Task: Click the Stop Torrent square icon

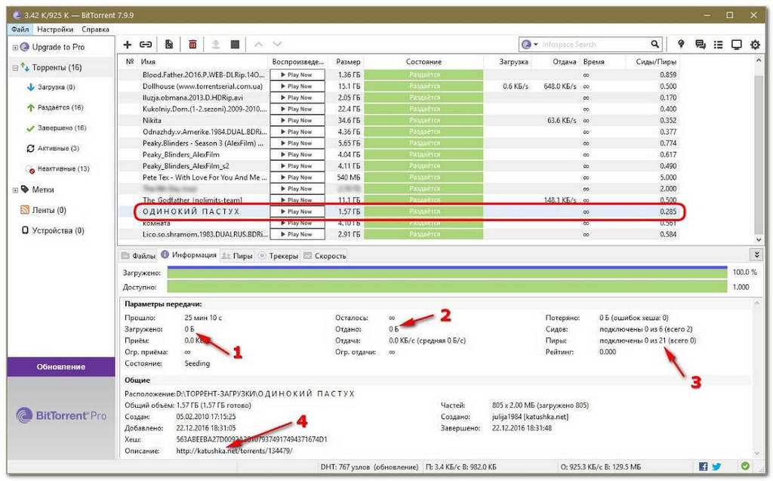Action: (x=236, y=45)
